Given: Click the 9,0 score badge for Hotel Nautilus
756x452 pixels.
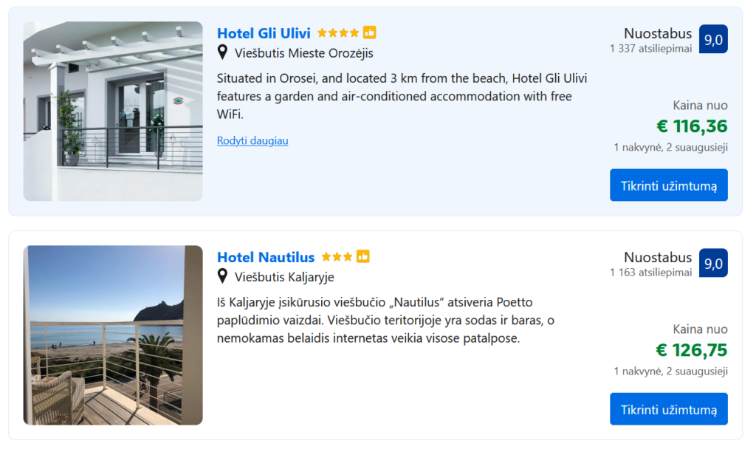Looking at the screenshot, I should click(713, 263).
